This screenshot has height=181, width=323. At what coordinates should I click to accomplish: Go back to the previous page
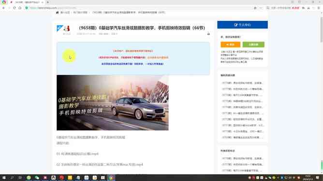click(x=3, y=8)
